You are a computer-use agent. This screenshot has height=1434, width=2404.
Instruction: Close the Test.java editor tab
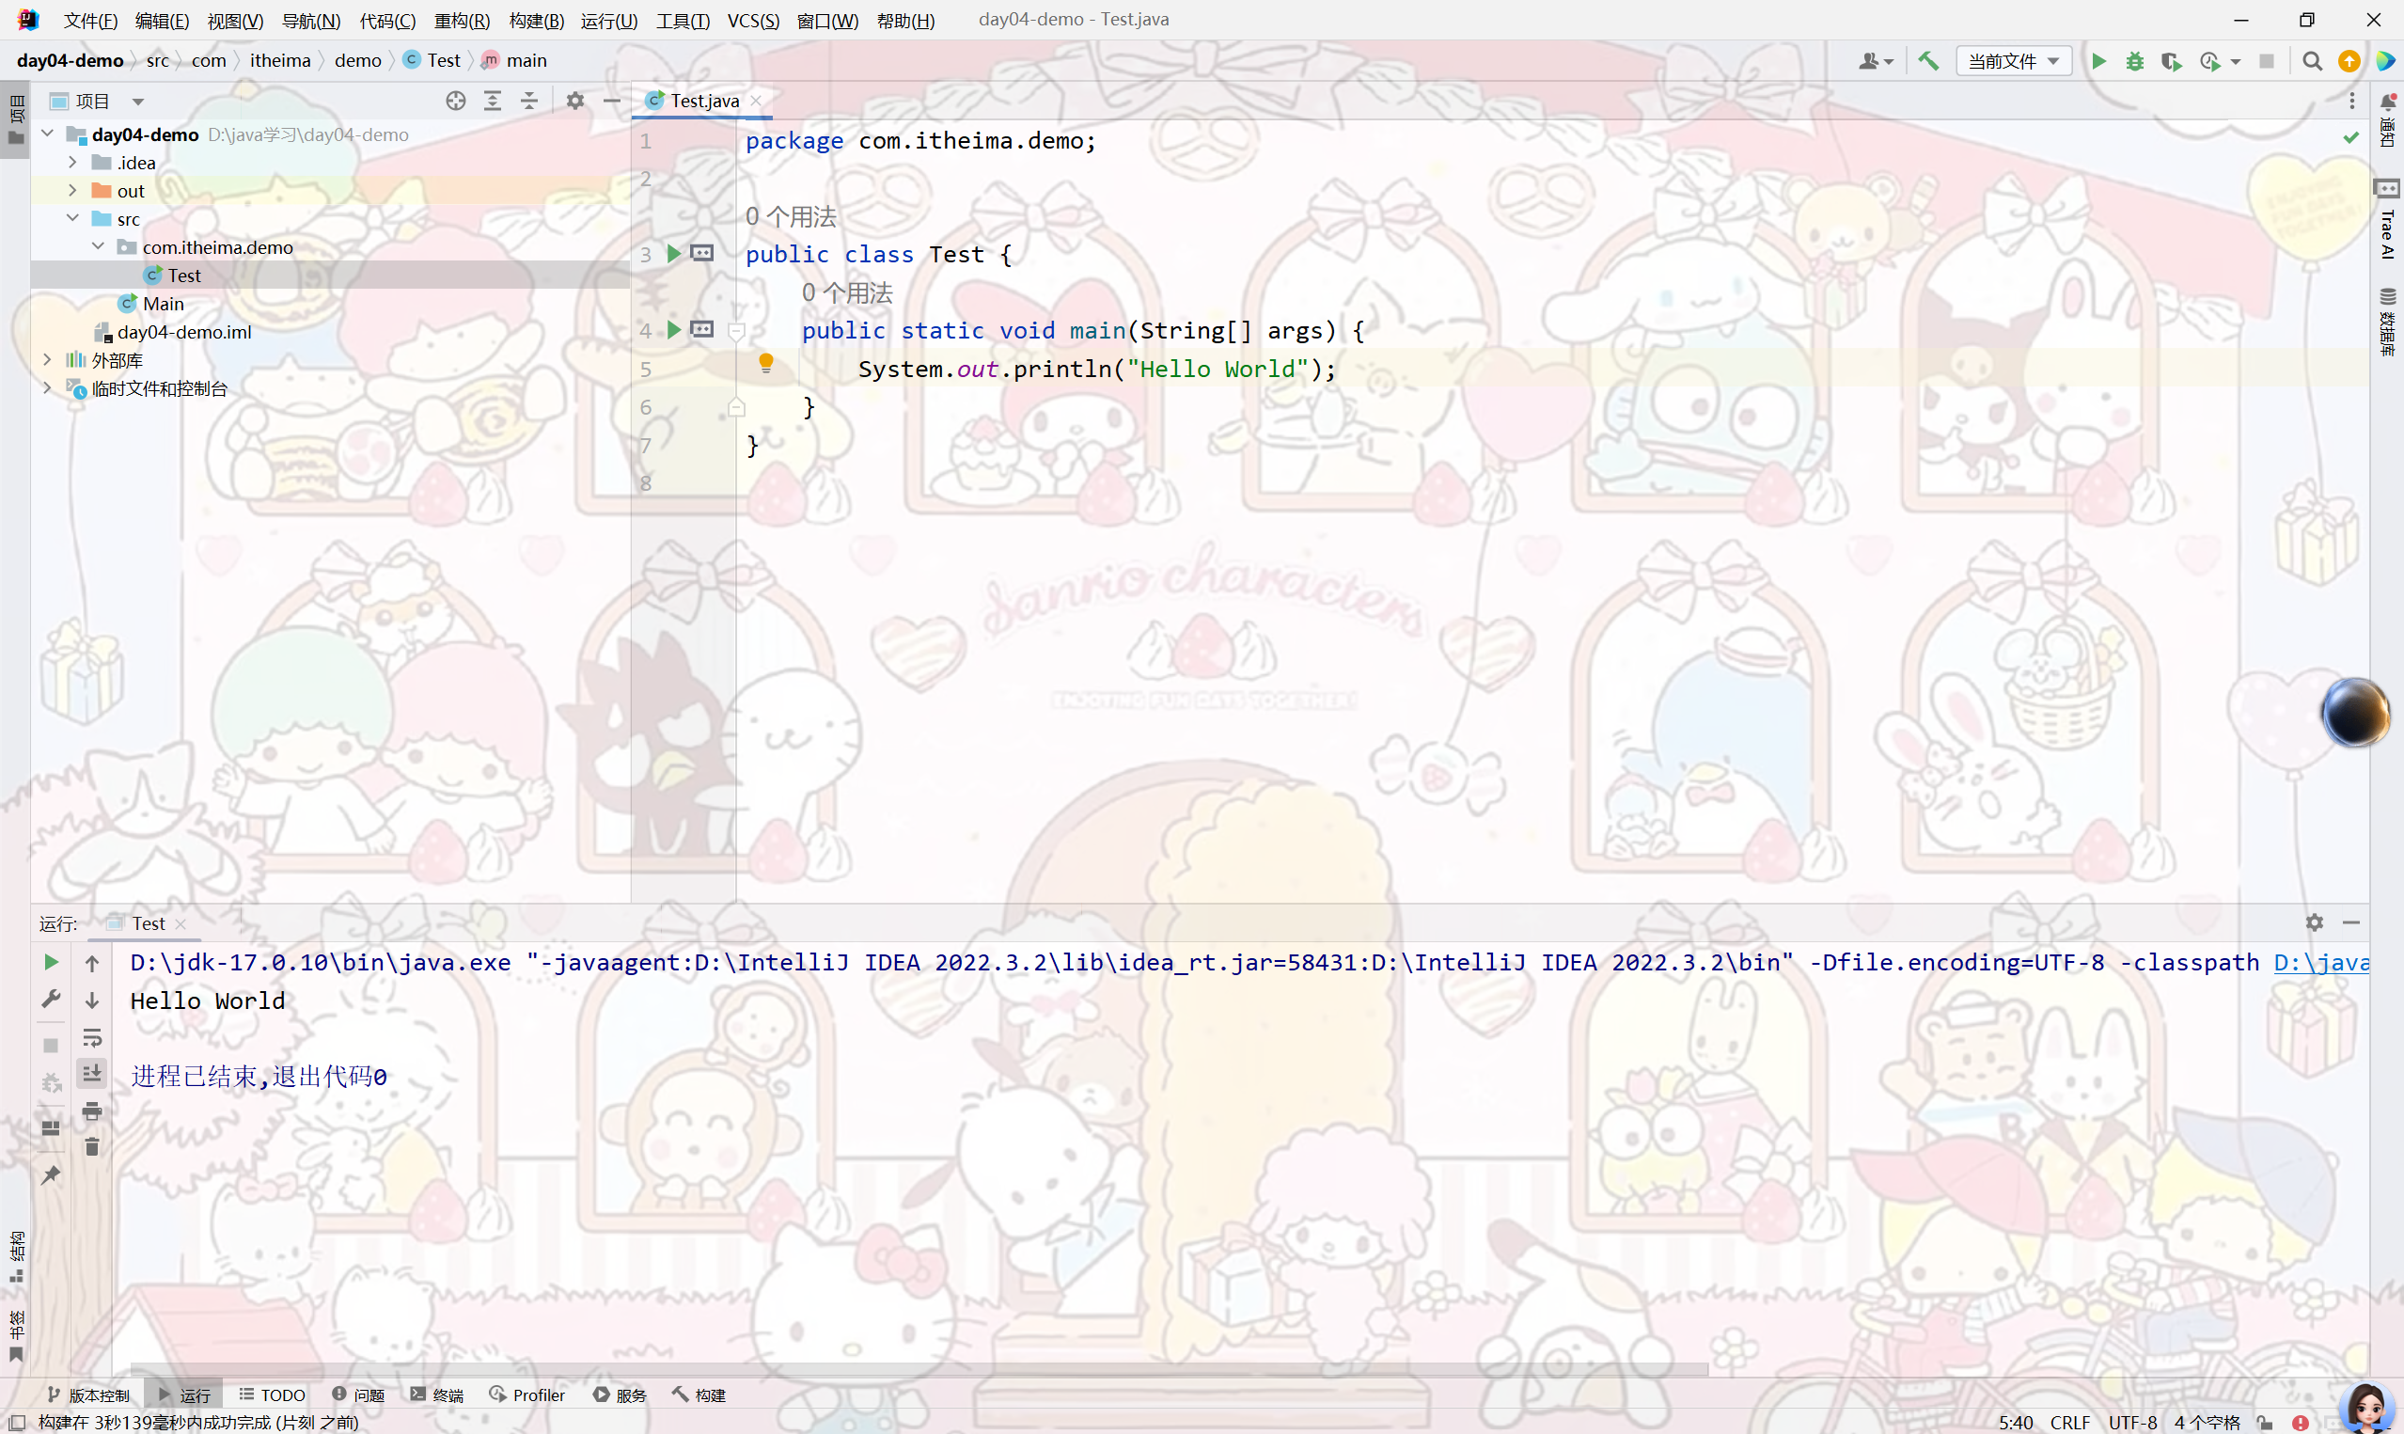(756, 101)
